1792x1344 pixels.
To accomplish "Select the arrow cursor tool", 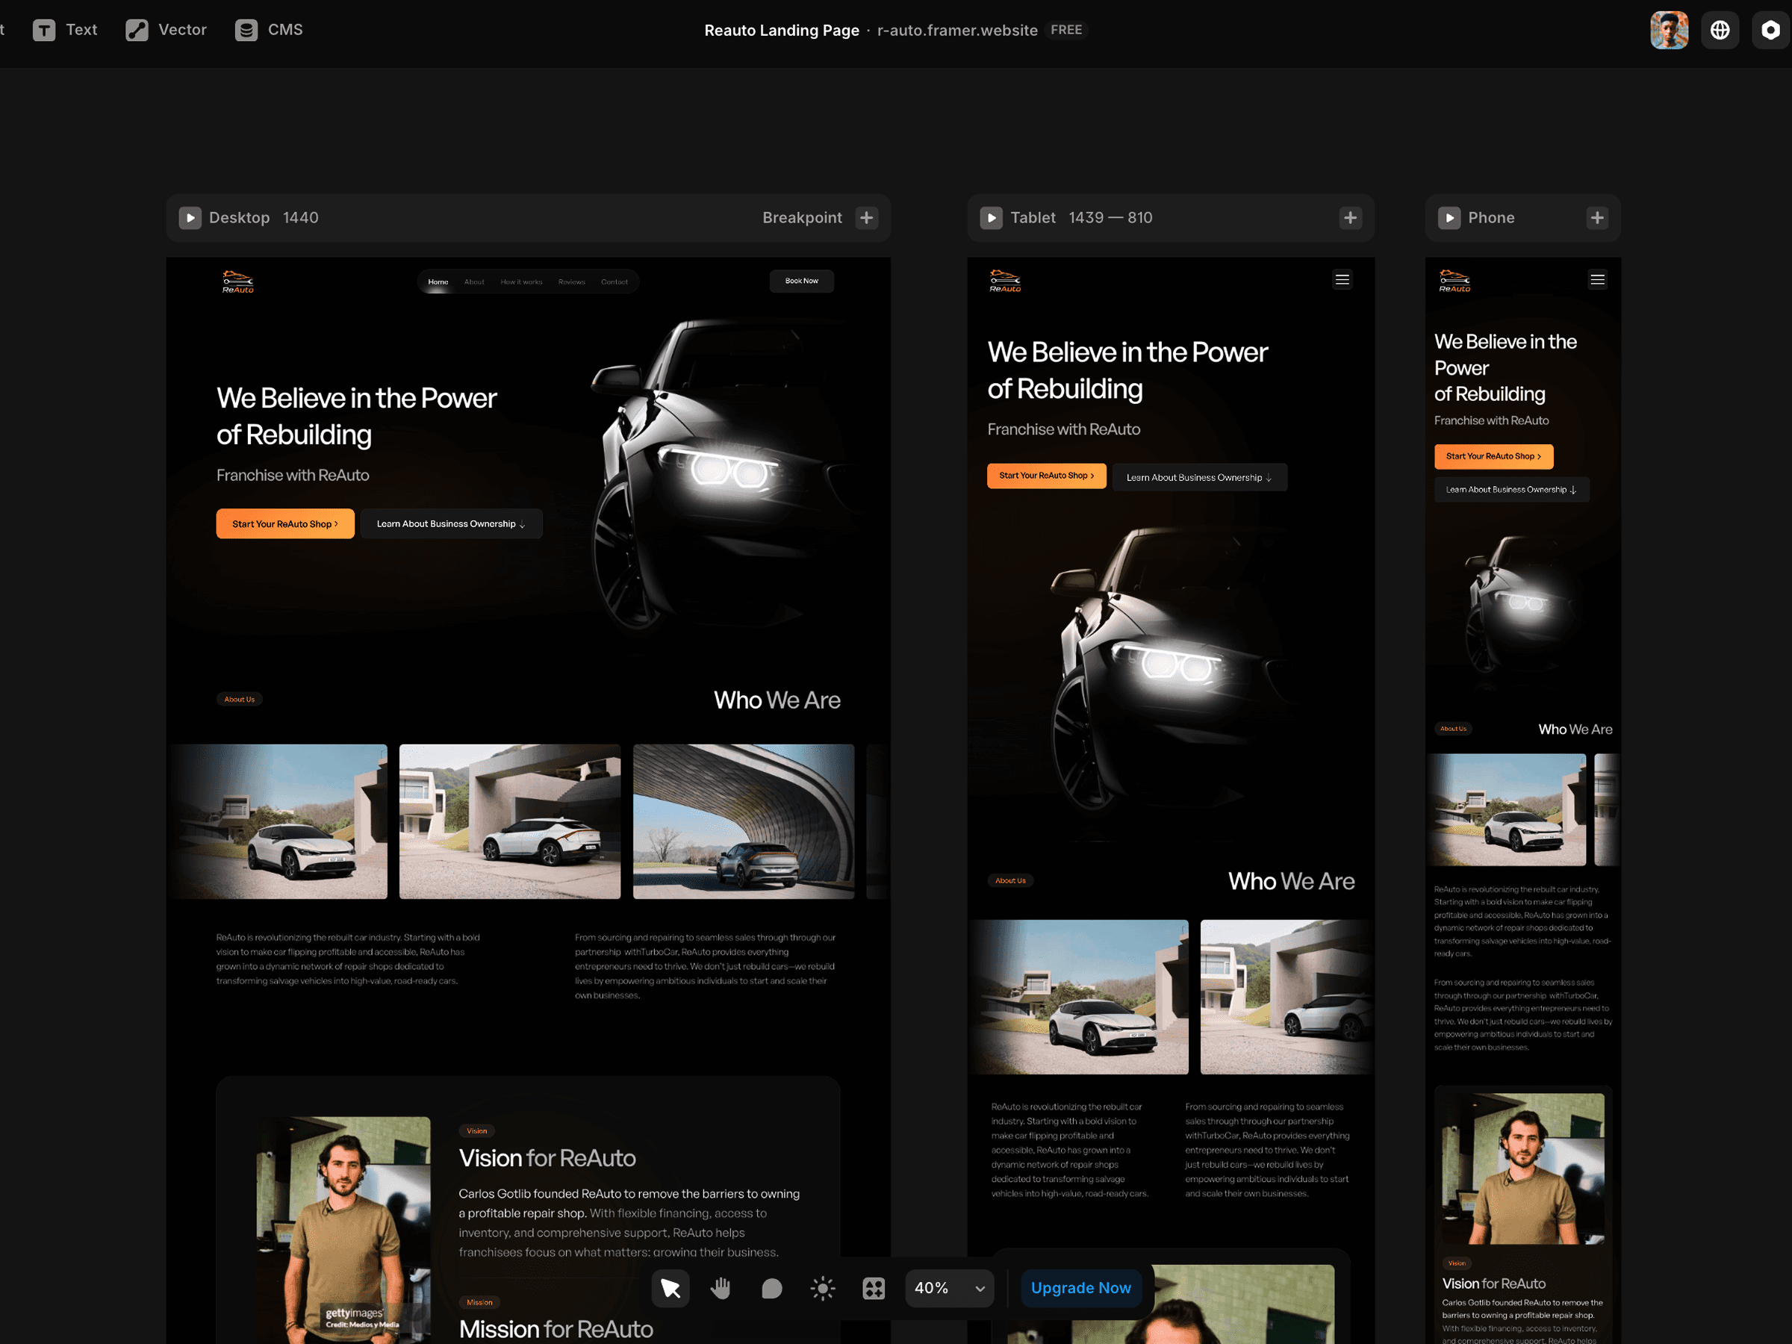I will pyautogui.click(x=670, y=1287).
